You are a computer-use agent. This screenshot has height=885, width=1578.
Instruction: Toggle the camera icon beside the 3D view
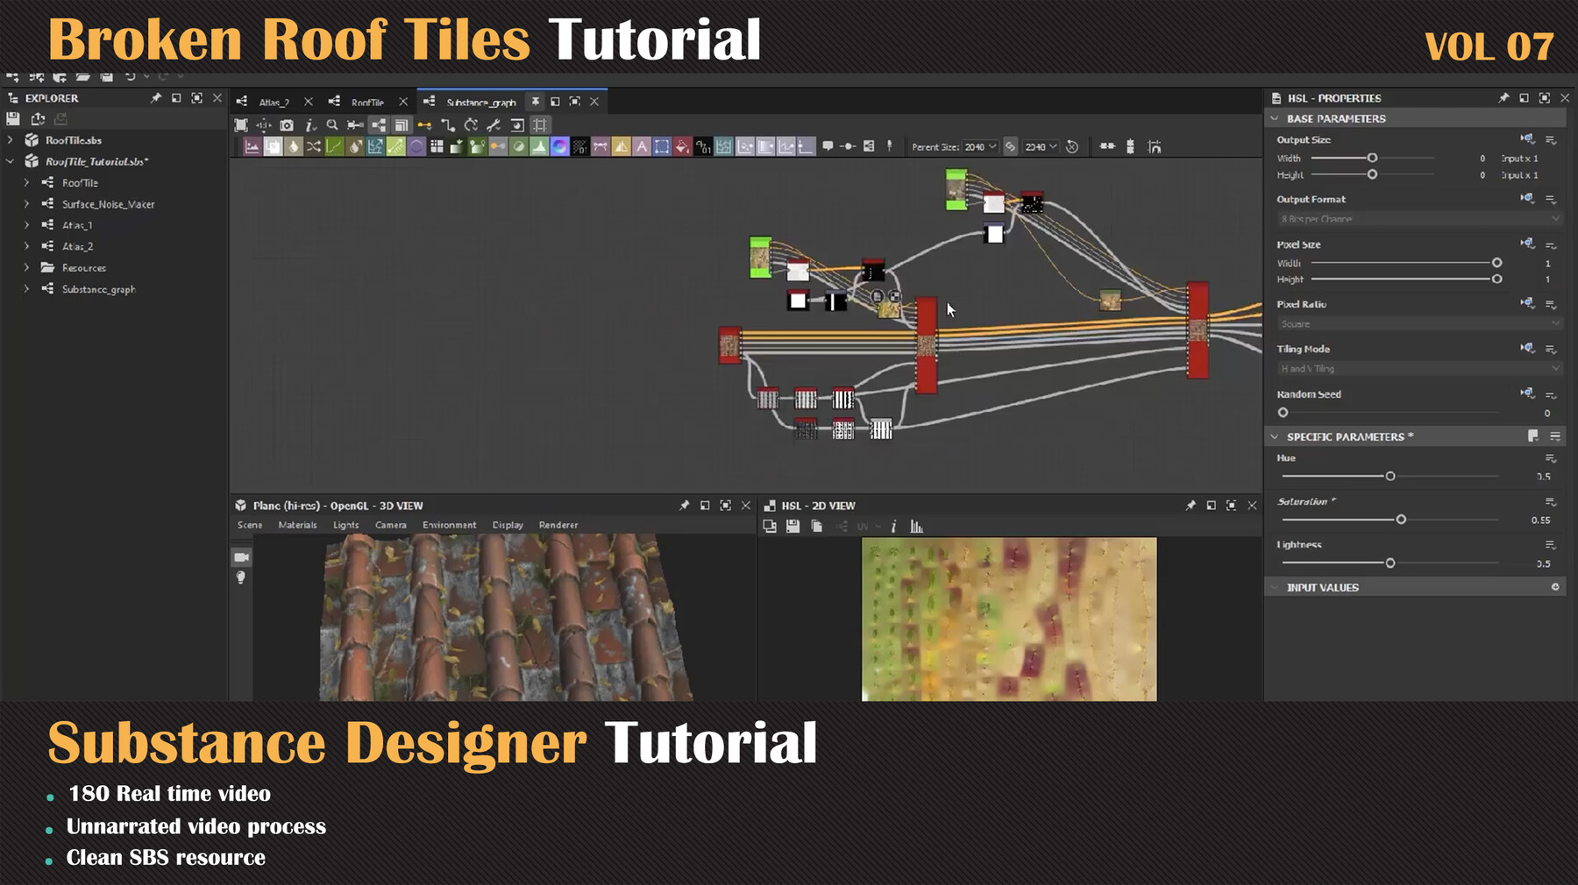click(241, 557)
